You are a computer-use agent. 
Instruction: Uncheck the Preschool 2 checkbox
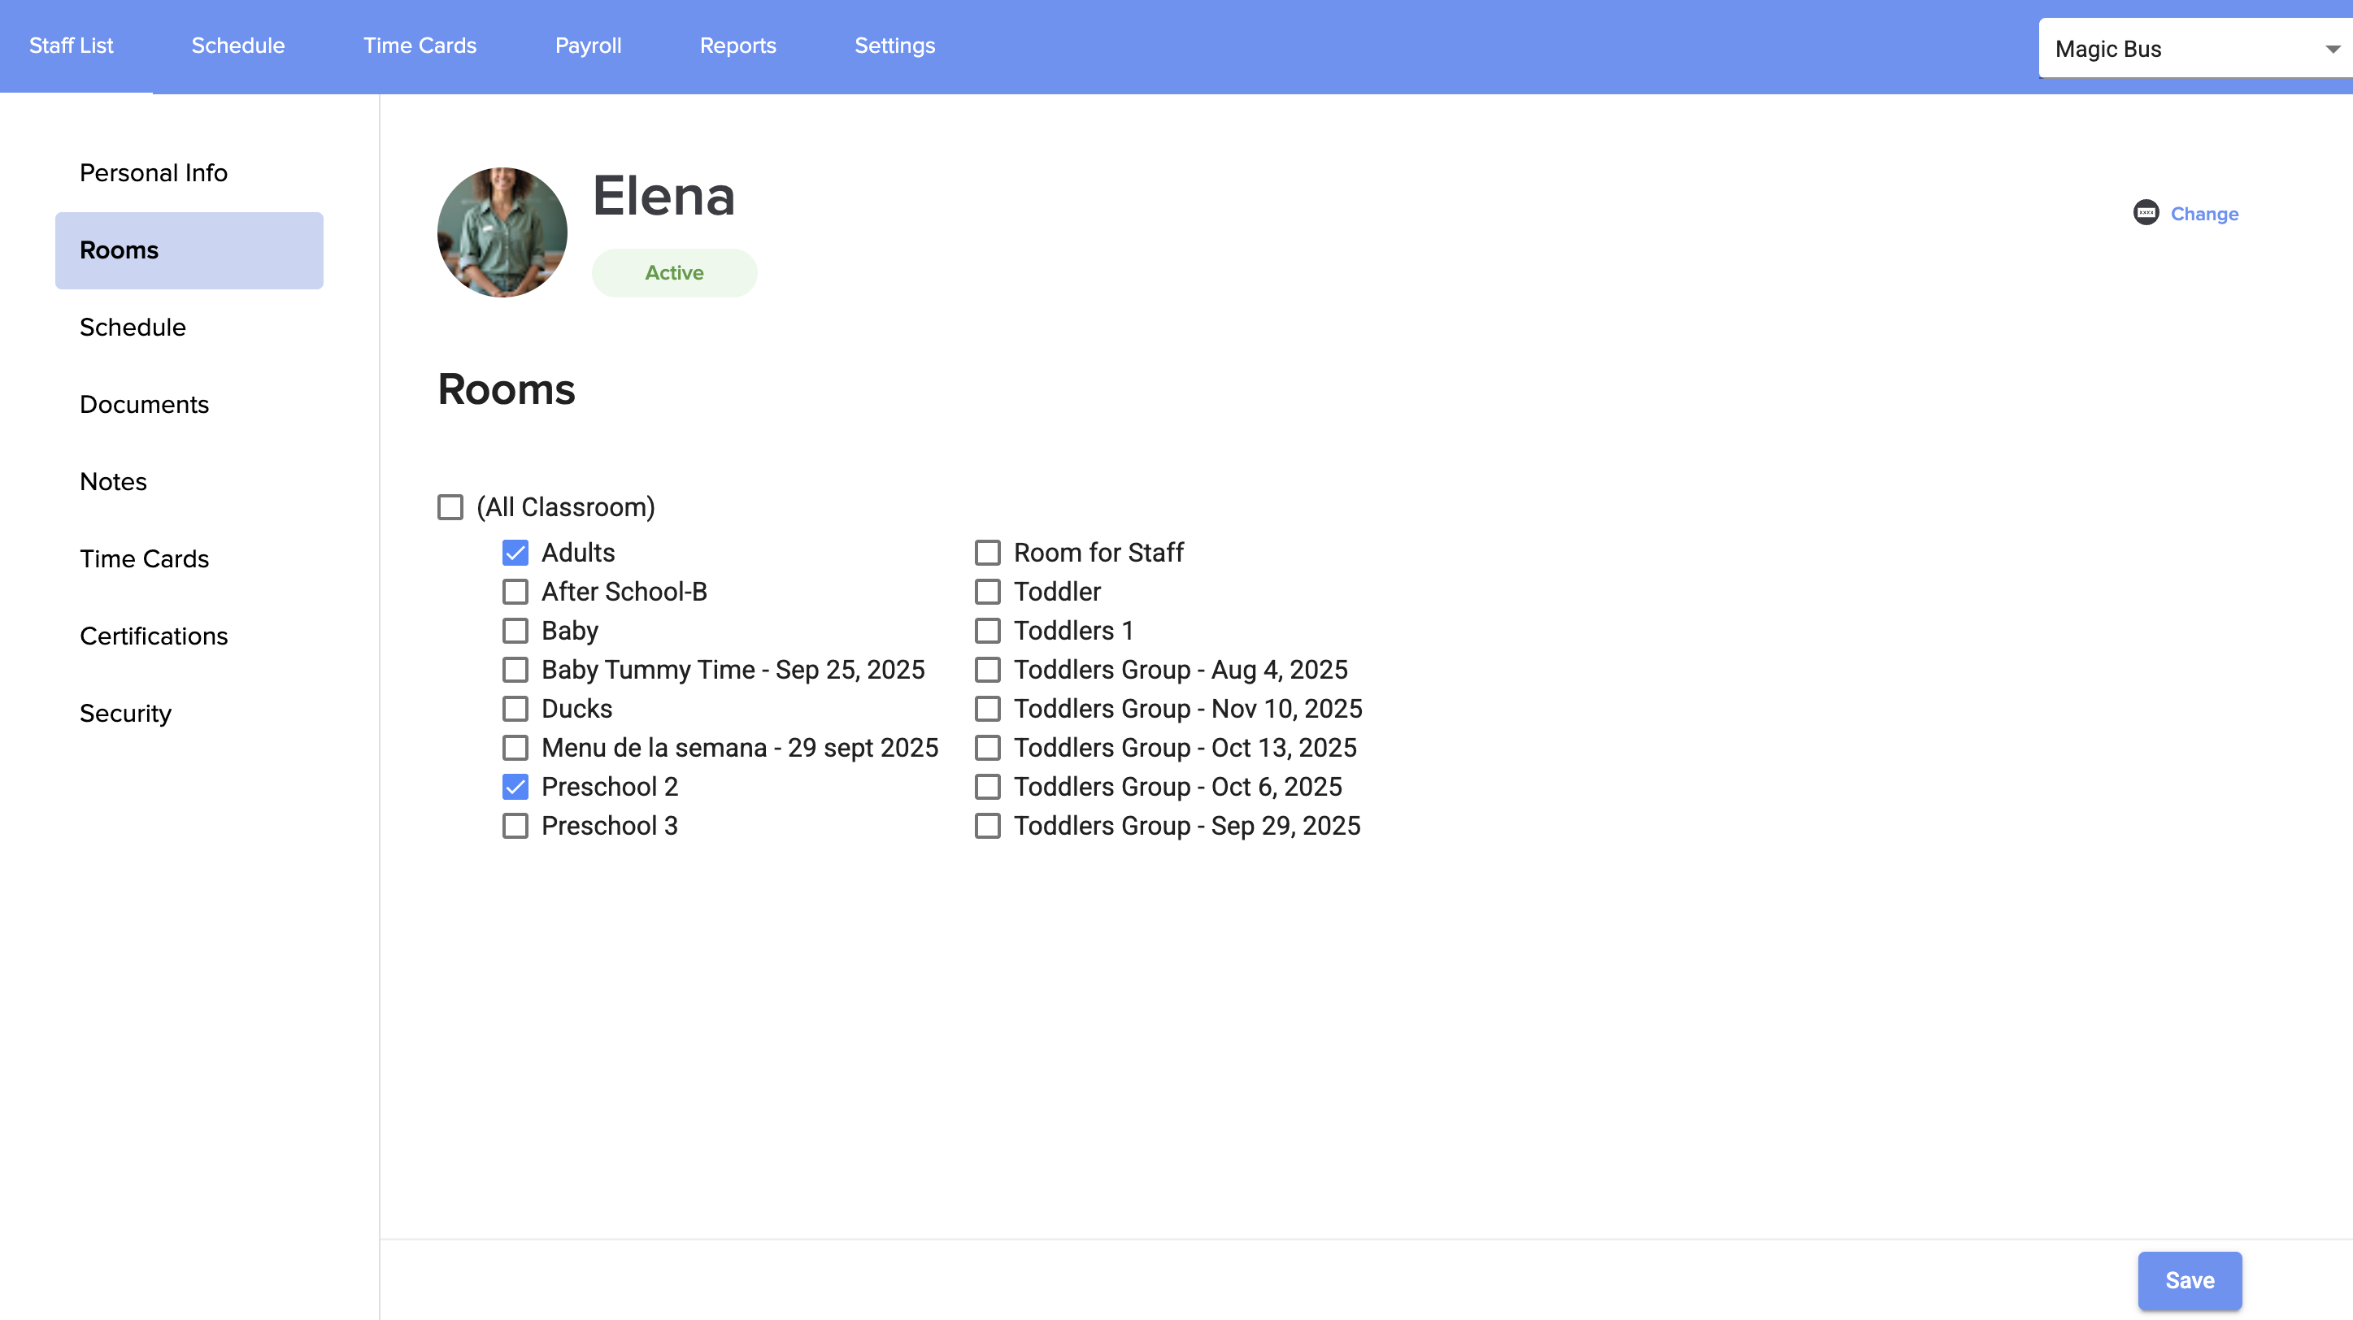515,786
